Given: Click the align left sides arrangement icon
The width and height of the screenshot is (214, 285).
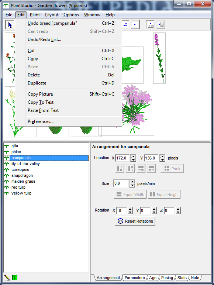Looking at the screenshot, I should 141,168.
